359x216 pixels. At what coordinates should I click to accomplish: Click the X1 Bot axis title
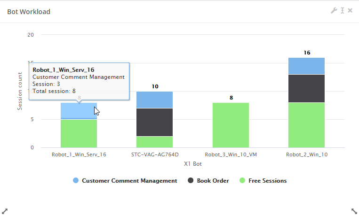[193, 164]
